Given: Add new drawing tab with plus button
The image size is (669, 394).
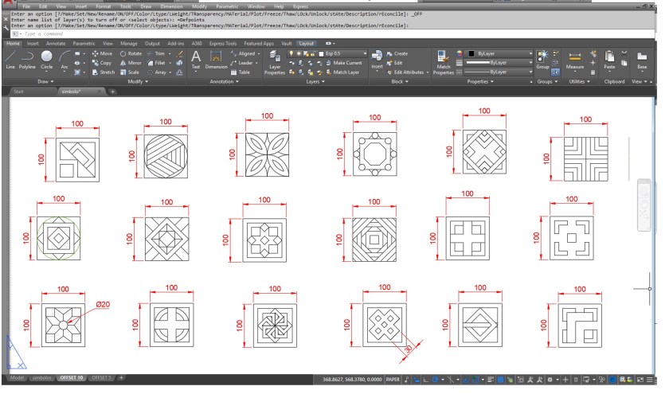Looking at the screenshot, I should point(112,92).
